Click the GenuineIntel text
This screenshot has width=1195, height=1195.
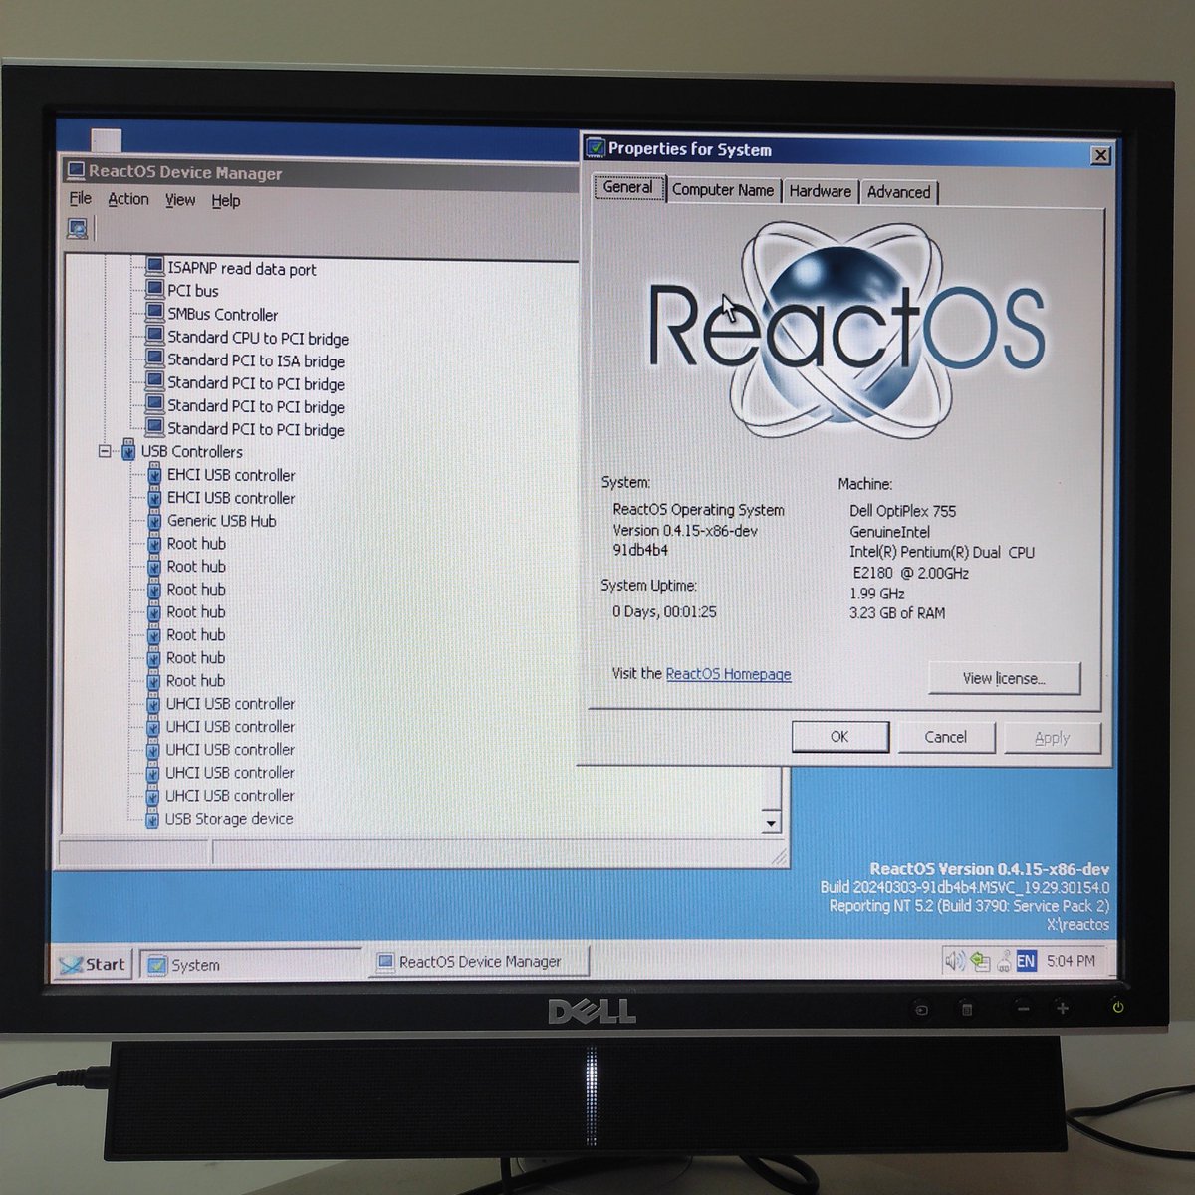tap(889, 532)
